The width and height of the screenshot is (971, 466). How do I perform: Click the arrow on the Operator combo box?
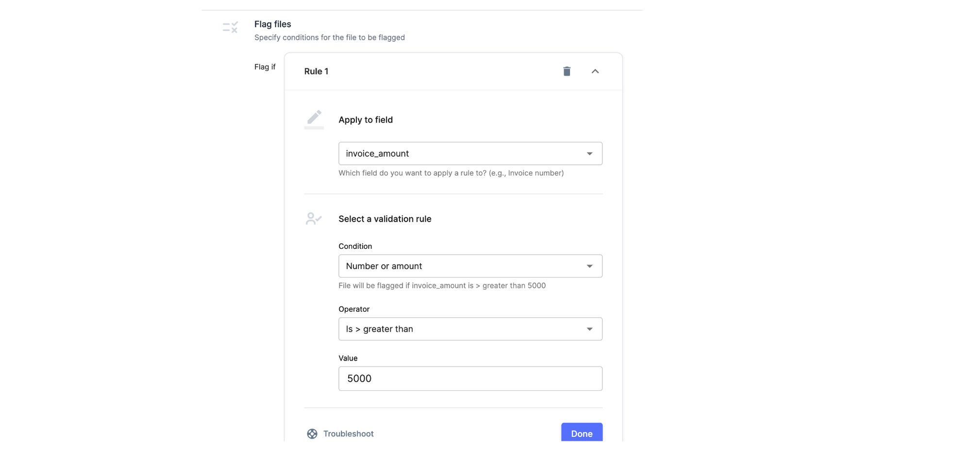[x=589, y=329]
